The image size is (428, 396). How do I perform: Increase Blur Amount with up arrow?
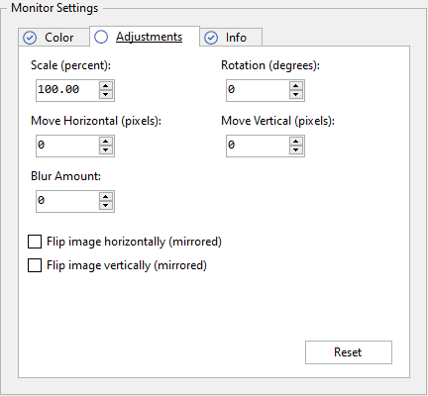pos(106,197)
